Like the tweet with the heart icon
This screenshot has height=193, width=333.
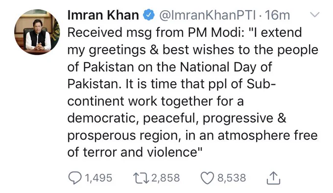tap(208, 178)
